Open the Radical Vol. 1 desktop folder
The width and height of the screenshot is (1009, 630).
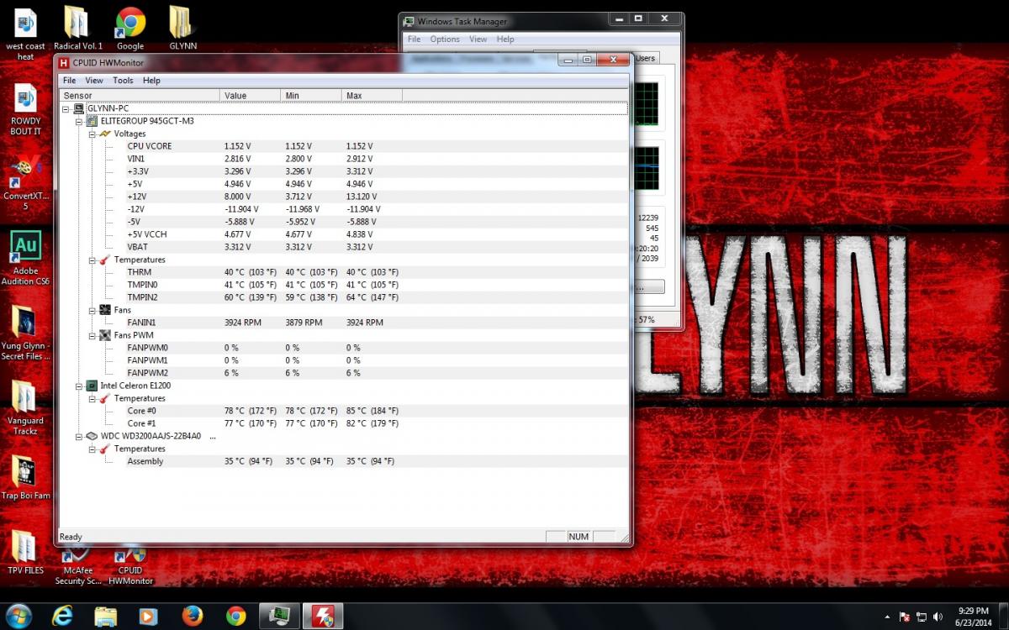(78, 29)
